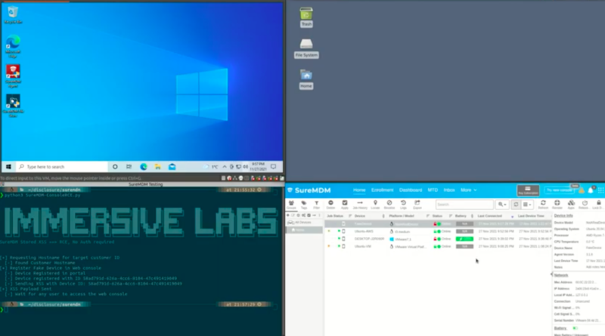Image resolution: width=605 pixels, height=336 pixels.
Task: Sort by the Last Connected column
Action: coord(489,216)
